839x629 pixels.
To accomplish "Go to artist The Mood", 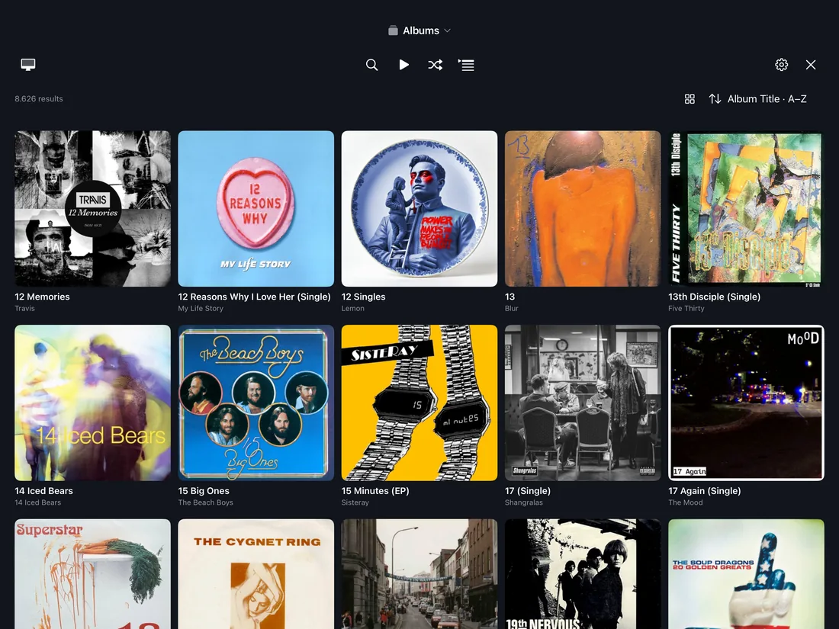I will click(686, 502).
